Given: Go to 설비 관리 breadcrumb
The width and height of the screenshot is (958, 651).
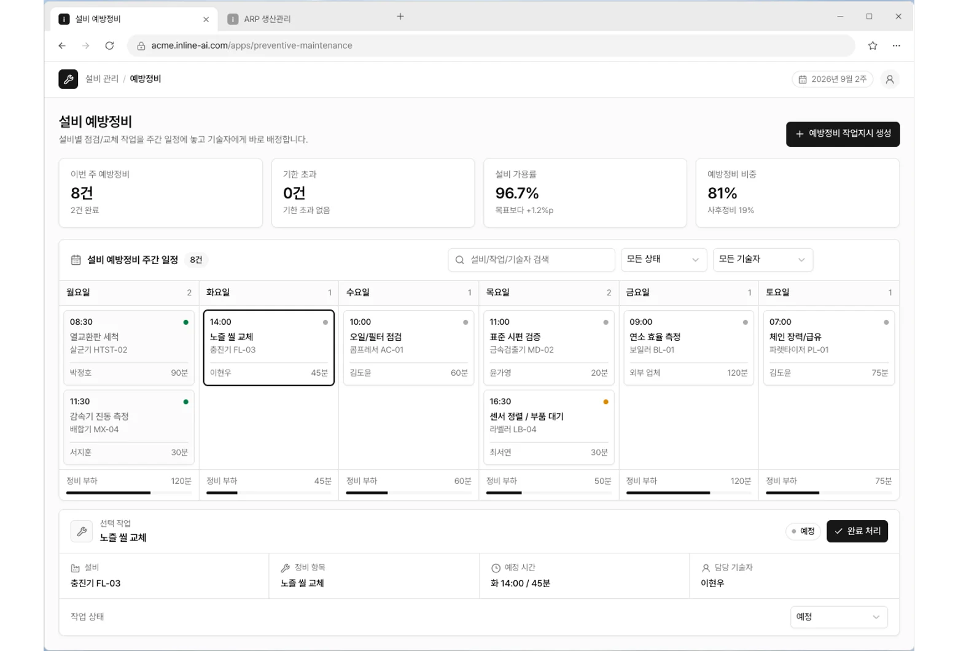Looking at the screenshot, I should 101,79.
